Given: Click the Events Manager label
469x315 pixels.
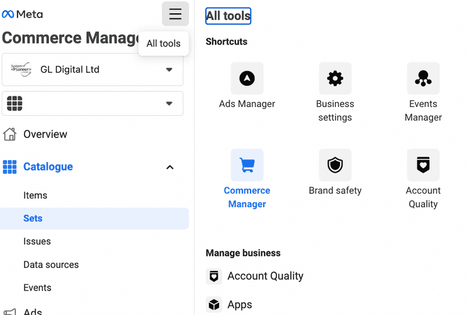Looking at the screenshot, I should (423, 110).
